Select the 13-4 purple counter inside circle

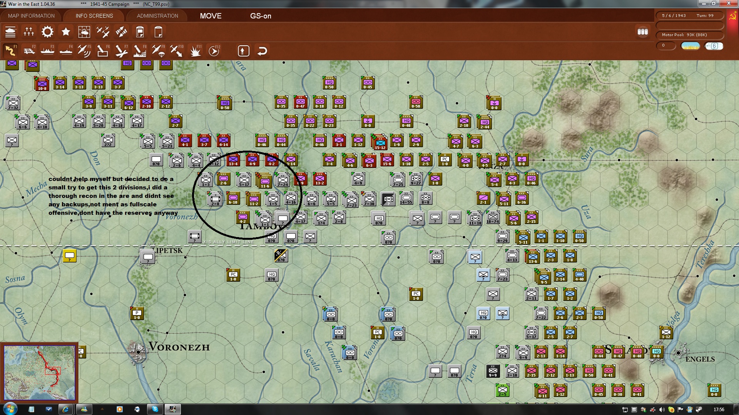point(233,159)
